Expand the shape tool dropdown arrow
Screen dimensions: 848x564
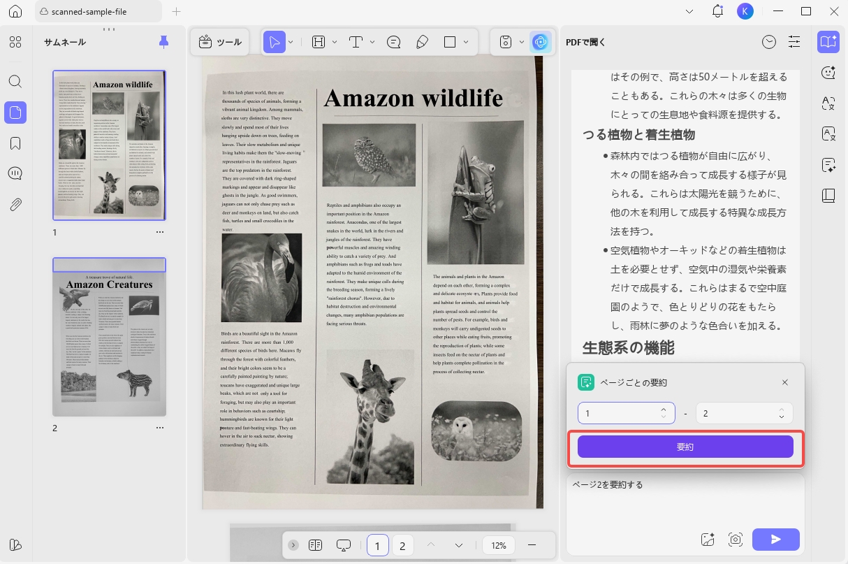click(x=466, y=42)
